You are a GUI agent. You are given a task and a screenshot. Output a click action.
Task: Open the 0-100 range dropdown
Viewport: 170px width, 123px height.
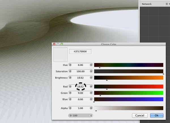[x=80, y=116]
